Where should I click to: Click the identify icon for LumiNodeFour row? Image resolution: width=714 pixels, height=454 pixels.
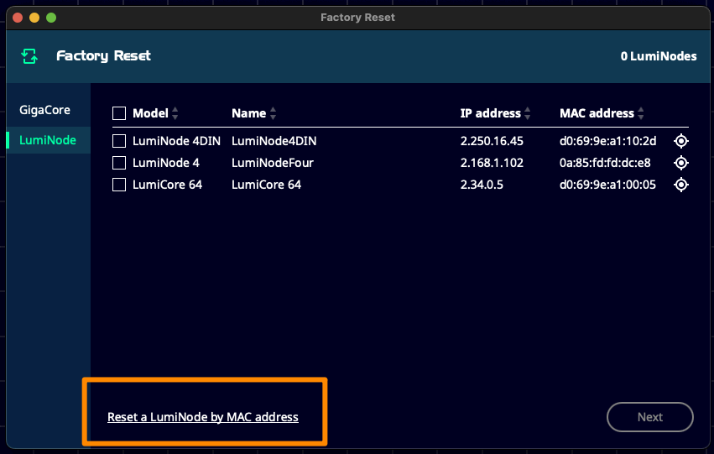tap(681, 163)
